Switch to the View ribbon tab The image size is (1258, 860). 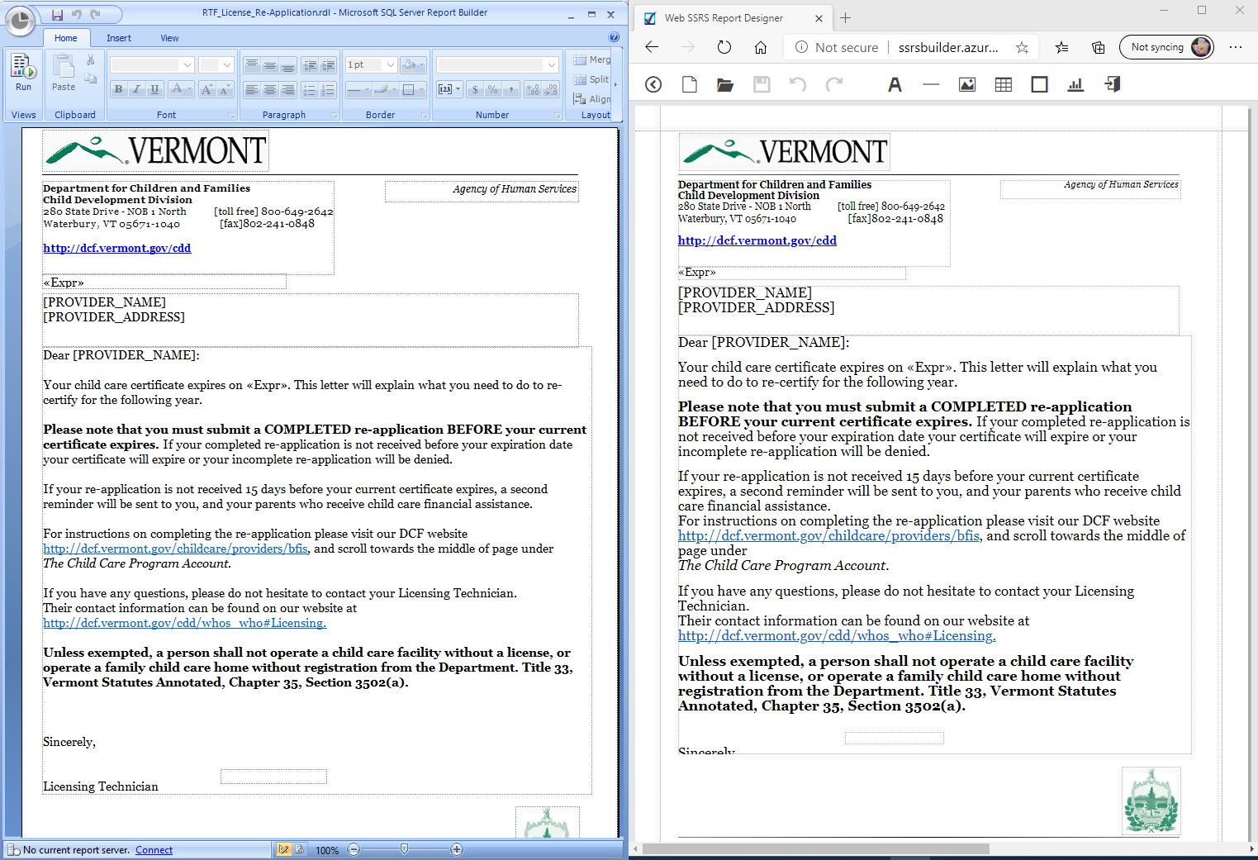click(x=169, y=38)
